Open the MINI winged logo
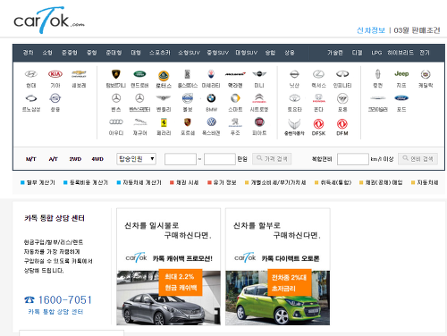 pyautogui.click(x=259, y=74)
